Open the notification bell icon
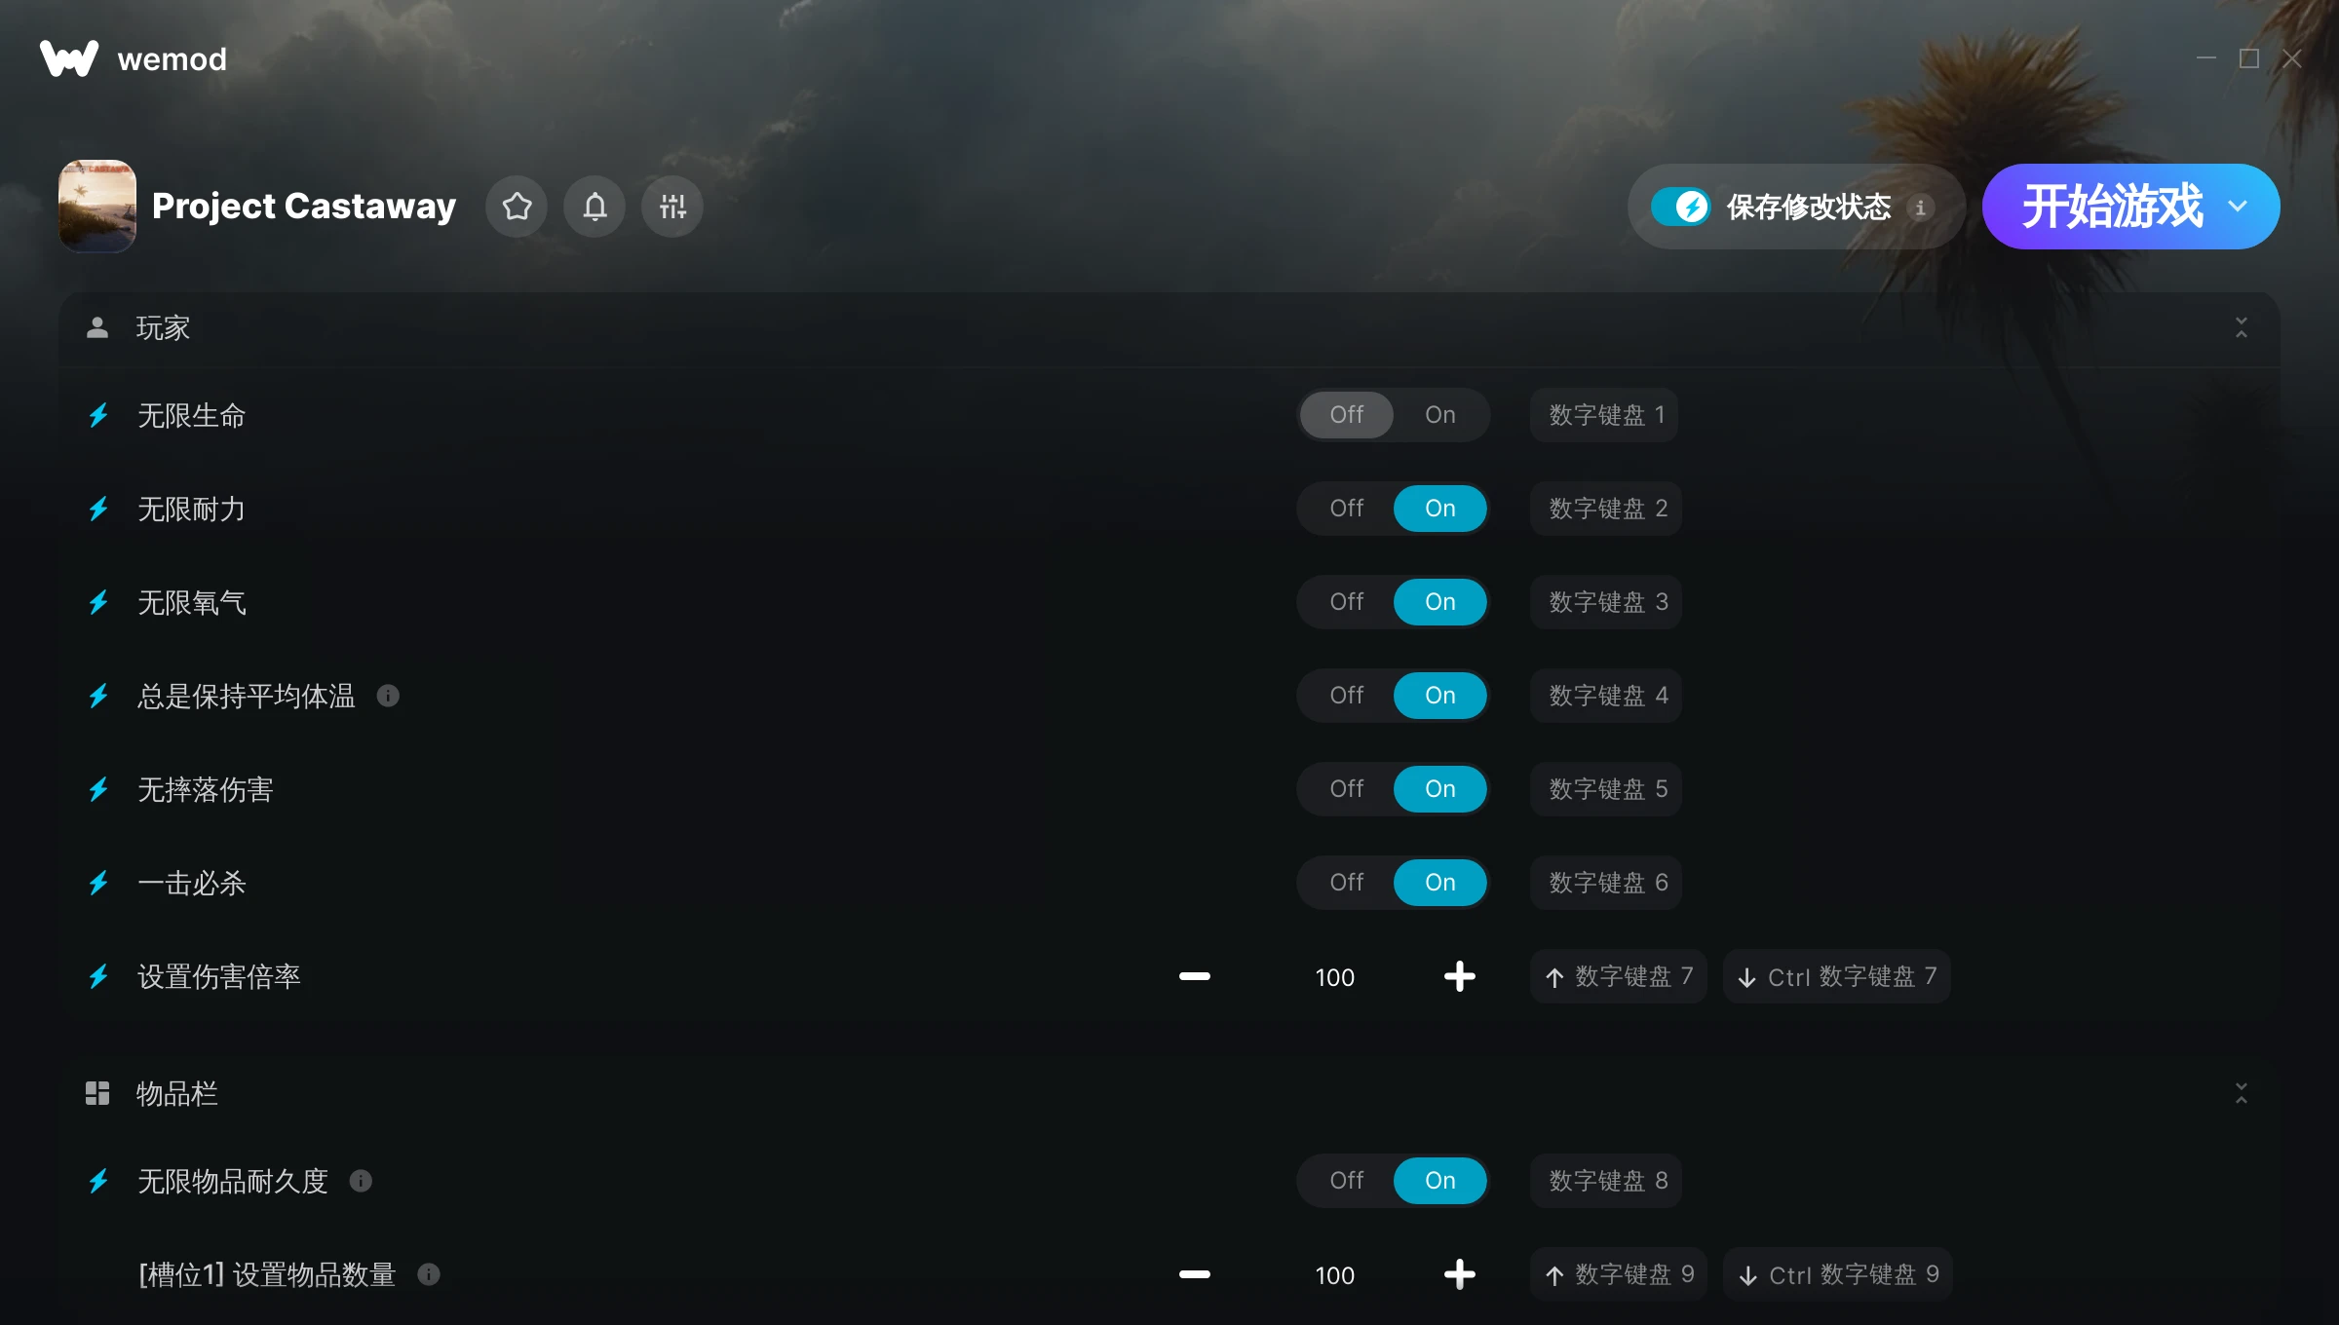 (x=594, y=207)
